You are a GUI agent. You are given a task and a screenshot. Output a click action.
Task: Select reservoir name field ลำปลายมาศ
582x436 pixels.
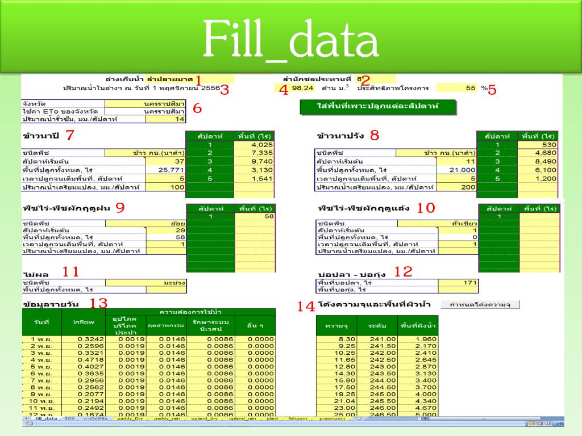(190, 79)
